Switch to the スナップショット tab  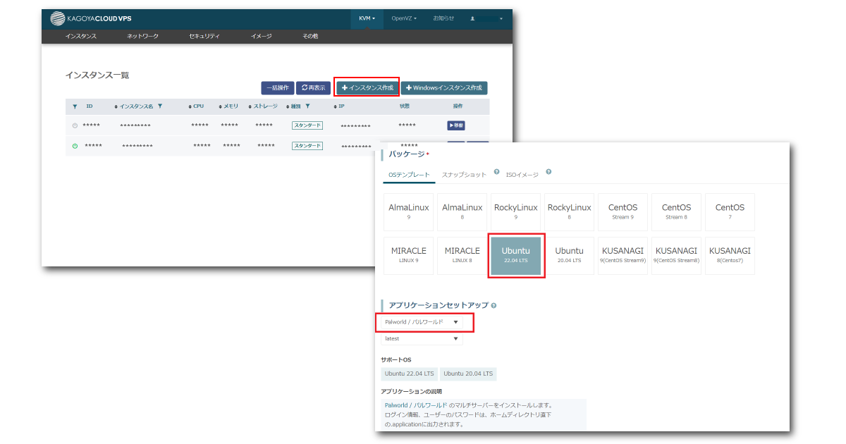coord(464,175)
